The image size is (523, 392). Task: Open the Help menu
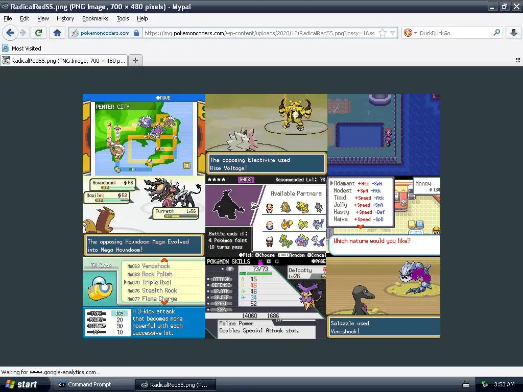coord(142,19)
